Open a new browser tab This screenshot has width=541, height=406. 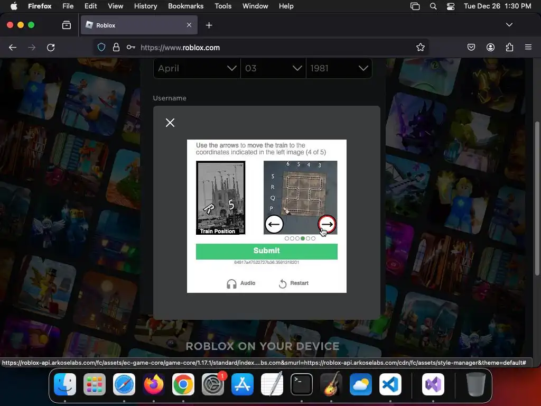(209, 25)
